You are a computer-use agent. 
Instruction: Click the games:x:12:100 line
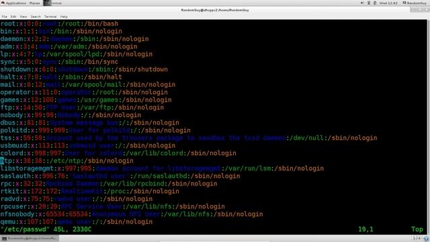(x=86, y=100)
